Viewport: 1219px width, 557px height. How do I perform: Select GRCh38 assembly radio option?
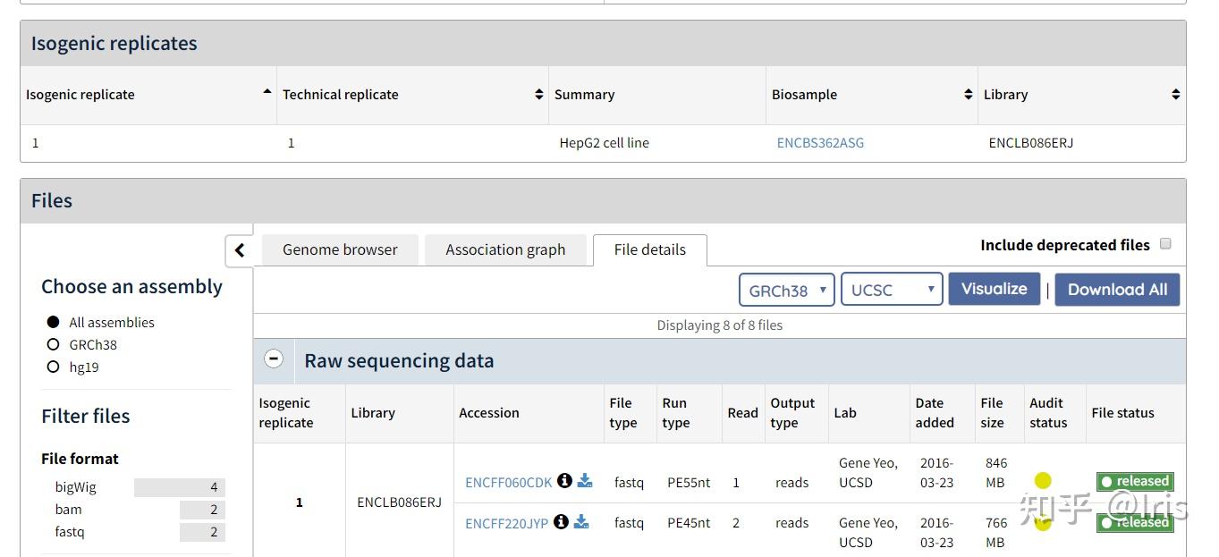(53, 345)
